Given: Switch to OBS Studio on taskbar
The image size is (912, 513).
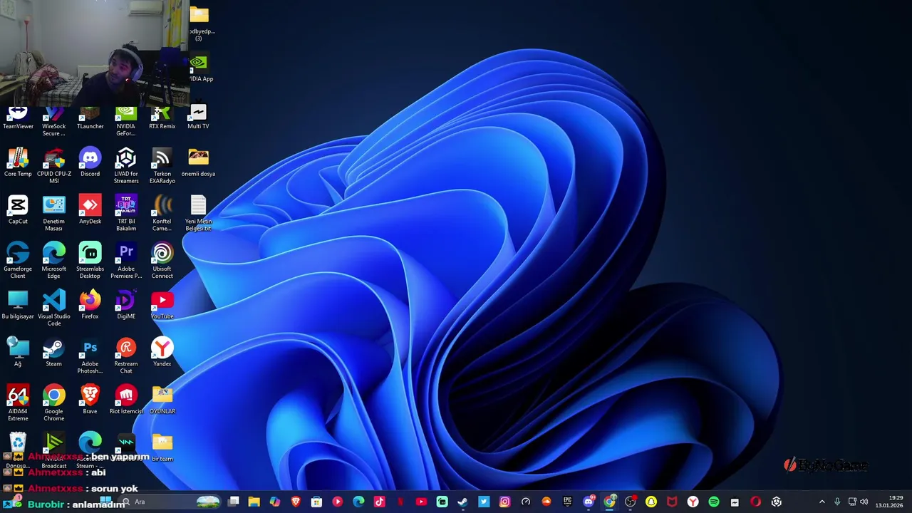Looking at the screenshot, I should click(x=630, y=502).
